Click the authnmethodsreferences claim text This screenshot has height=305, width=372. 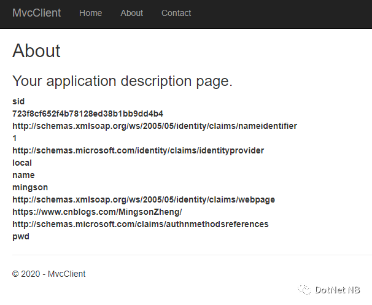click(141, 225)
